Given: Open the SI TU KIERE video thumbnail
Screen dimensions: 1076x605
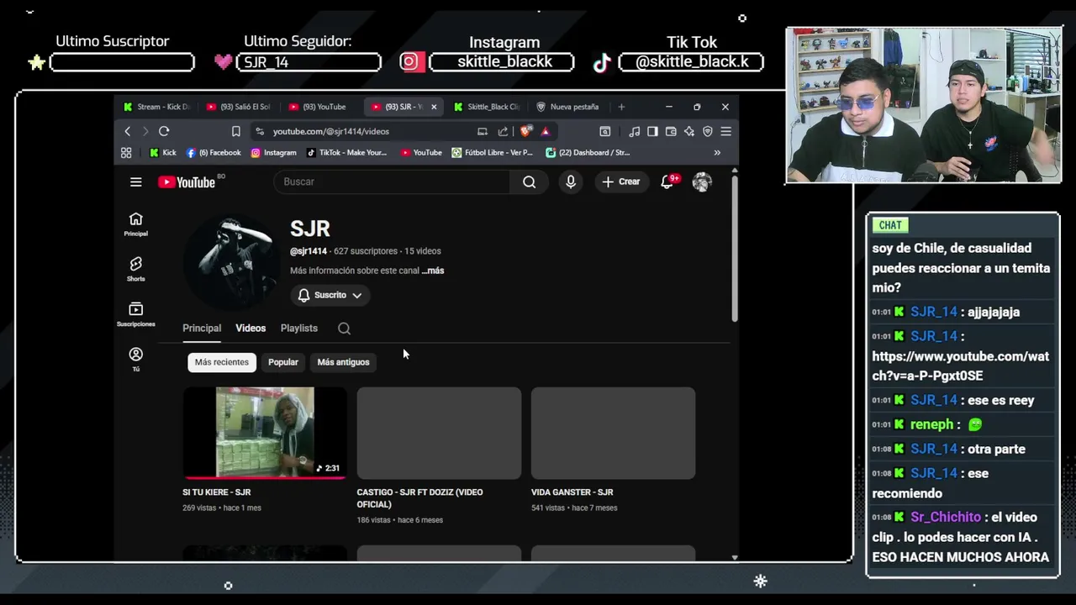Looking at the screenshot, I should coord(265,433).
